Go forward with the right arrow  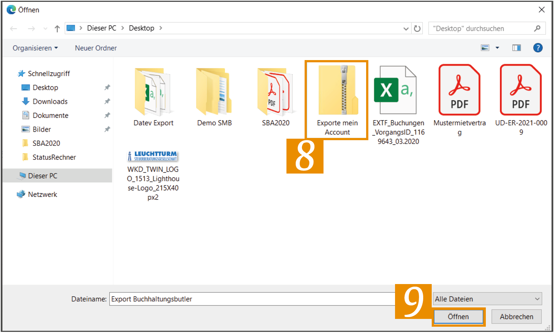click(31, 29)
